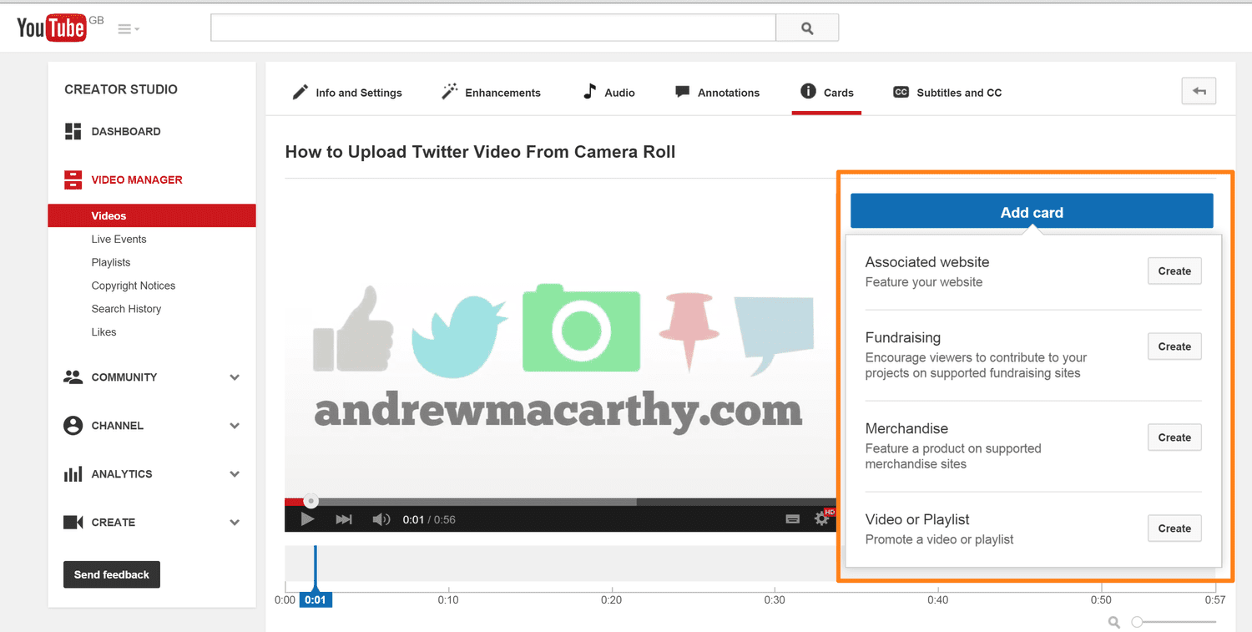Image resolution: width=1252 pixels, height=632 pixels.
Task: Toggle closed captions in the player
Action: [792, 518]
